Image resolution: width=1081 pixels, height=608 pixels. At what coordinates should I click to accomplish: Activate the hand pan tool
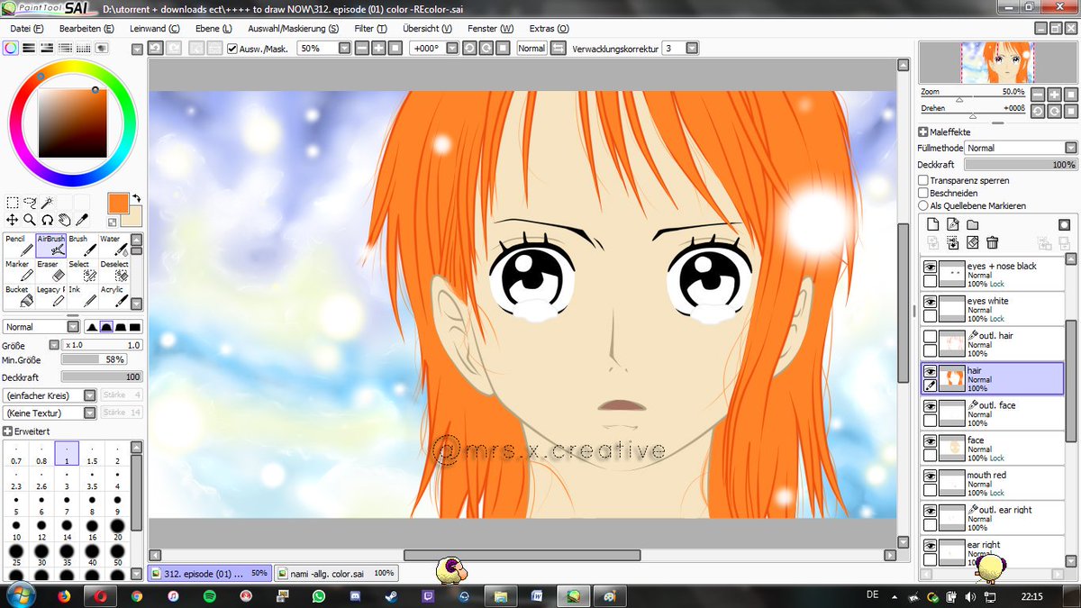pyautogui.click(x=64, y=219)
